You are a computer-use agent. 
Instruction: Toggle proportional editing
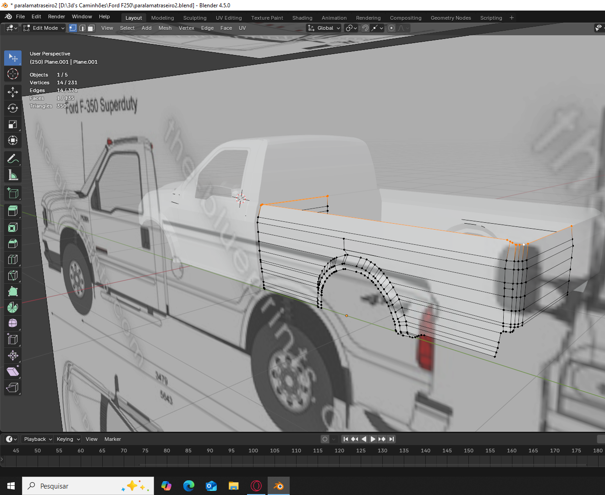tap(391, 28)
